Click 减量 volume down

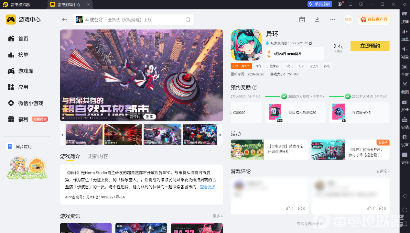[405, 52]
